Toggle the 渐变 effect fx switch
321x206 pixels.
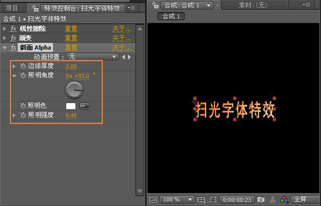click(13, 38)
